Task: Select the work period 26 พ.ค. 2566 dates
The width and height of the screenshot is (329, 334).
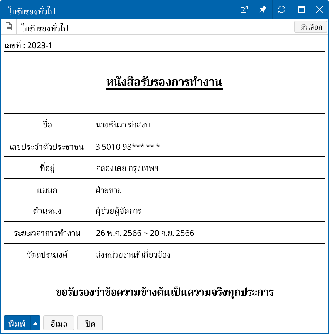Action: (x=145, y=233)
